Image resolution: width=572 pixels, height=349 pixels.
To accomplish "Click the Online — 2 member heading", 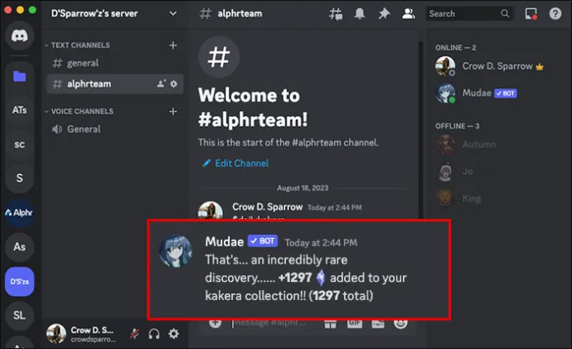I will click(x=455, y=48).
